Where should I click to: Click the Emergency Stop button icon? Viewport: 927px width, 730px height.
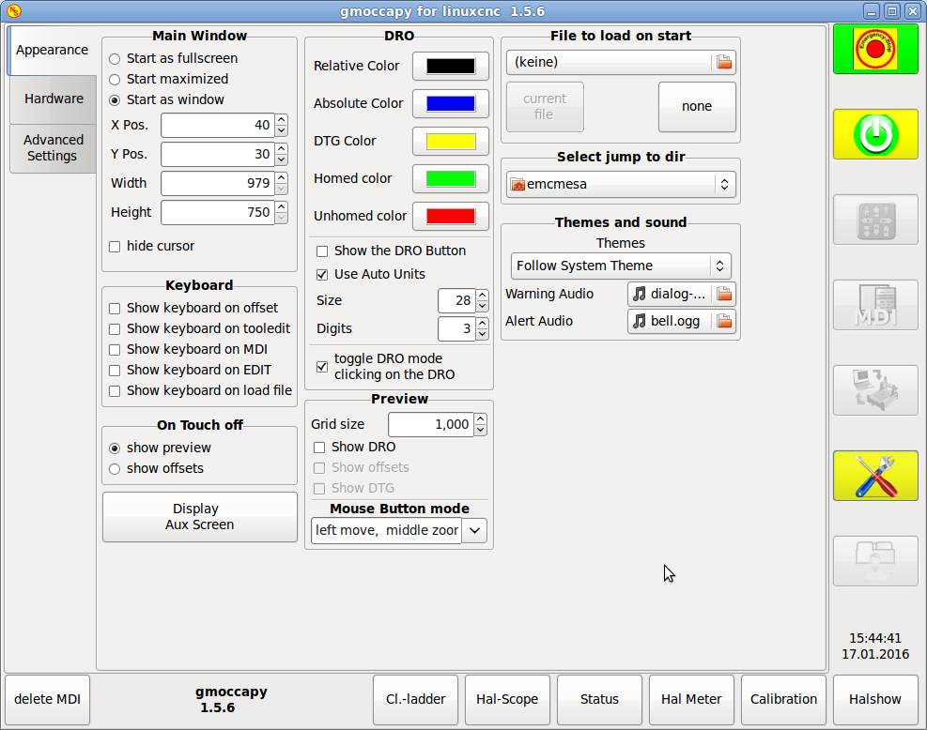click(x=875, y=49)
